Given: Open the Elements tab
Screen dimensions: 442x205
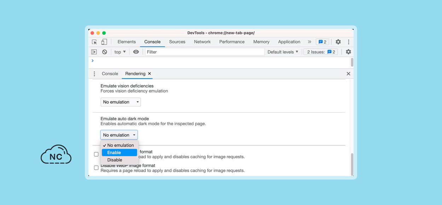Looking at the screenshot, I should (127, 42).
